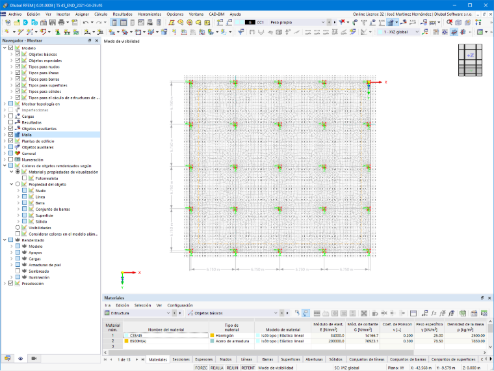494x371 pixels.
Task: Open the Cálculo menu
Action: 101,14
